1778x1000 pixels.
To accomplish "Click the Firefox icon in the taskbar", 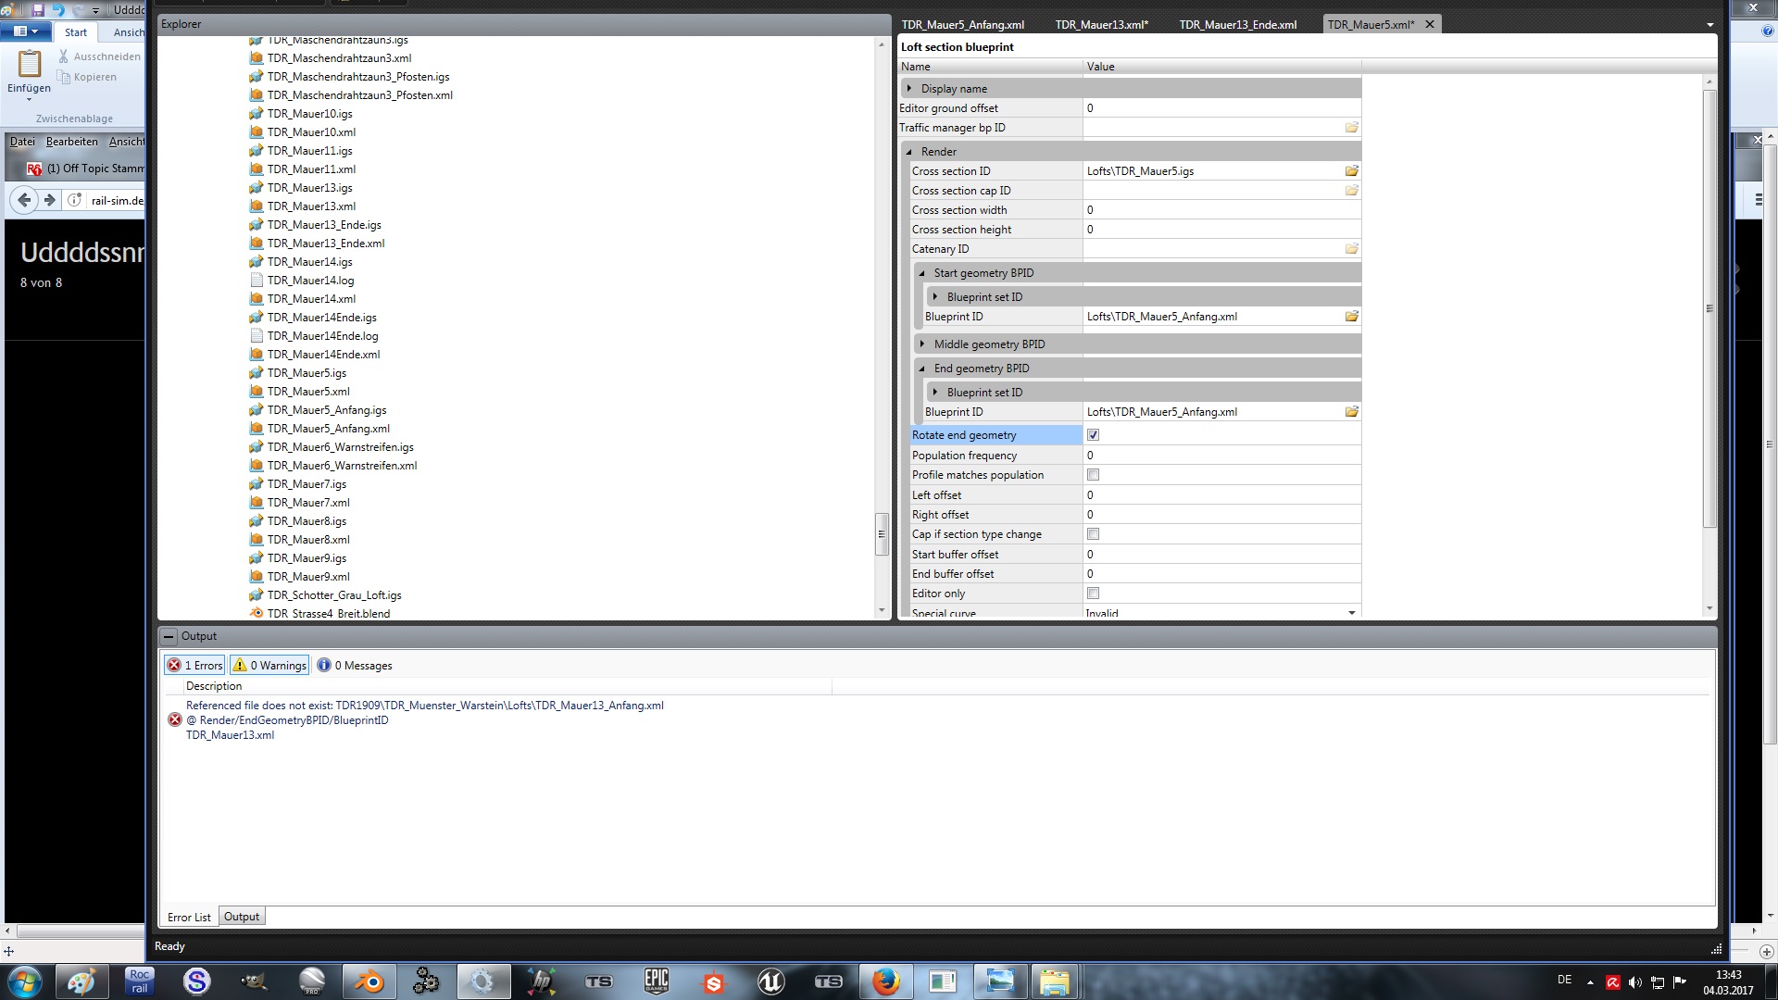I will click(885, 981).
